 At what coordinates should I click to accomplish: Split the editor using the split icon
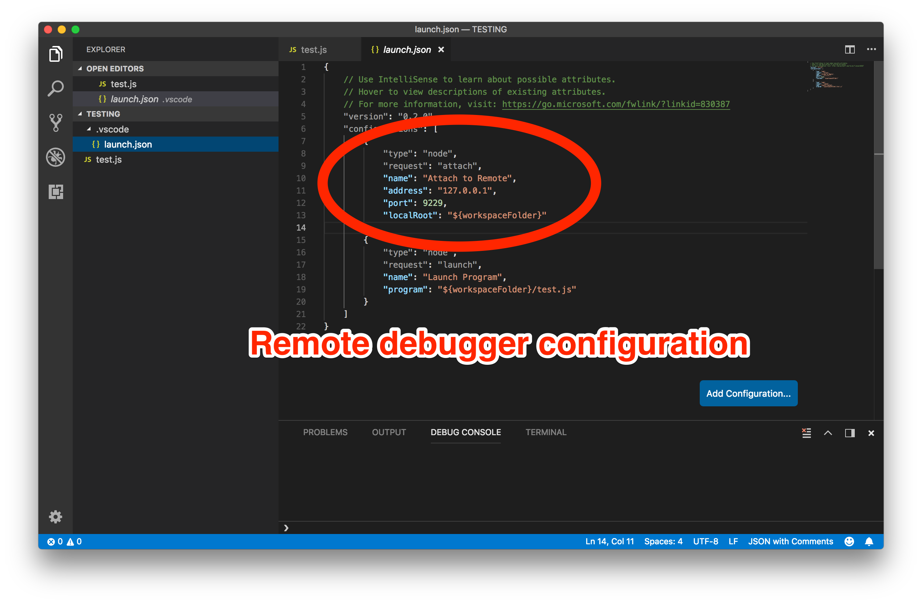[x=850, y=49]
